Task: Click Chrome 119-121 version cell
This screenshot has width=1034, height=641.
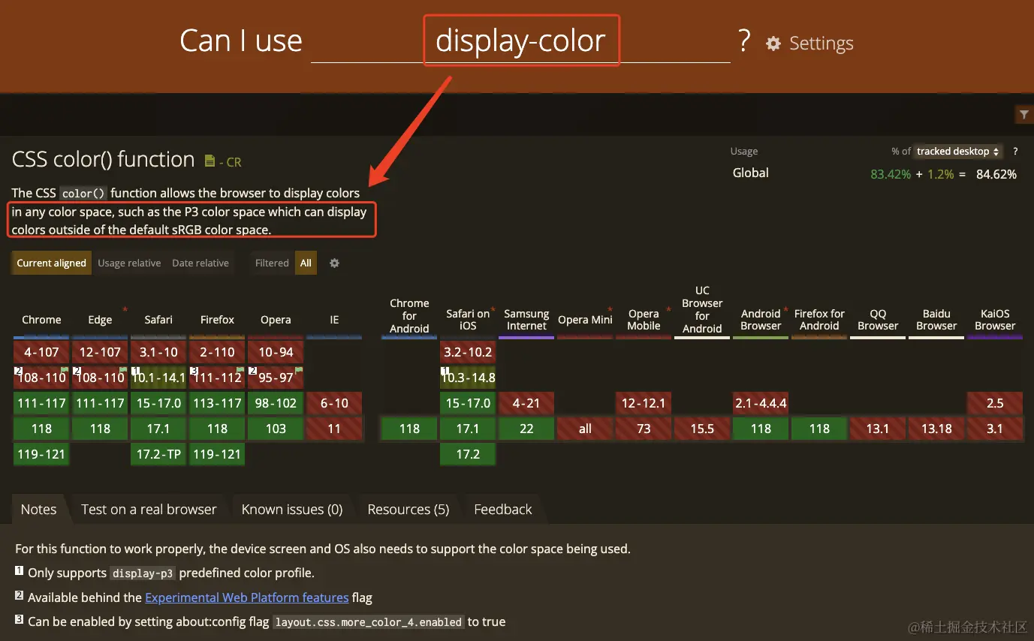Action: tap(41, 454)
